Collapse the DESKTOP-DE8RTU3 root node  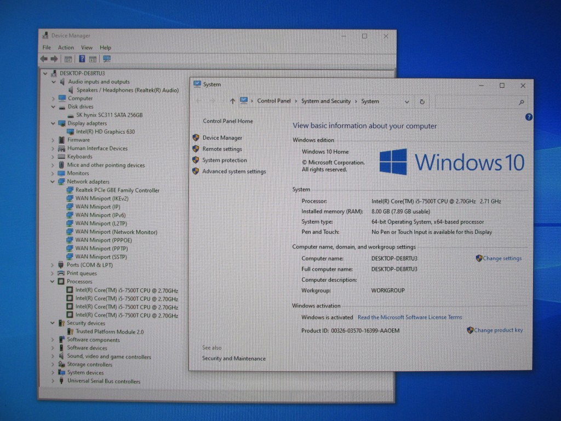pyautogui.click(x=45, y=73)
